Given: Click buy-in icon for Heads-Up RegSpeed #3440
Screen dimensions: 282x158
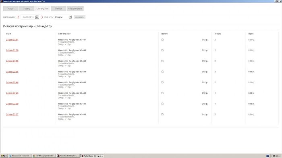Looking at the screenshot, I should click(162, 114).
